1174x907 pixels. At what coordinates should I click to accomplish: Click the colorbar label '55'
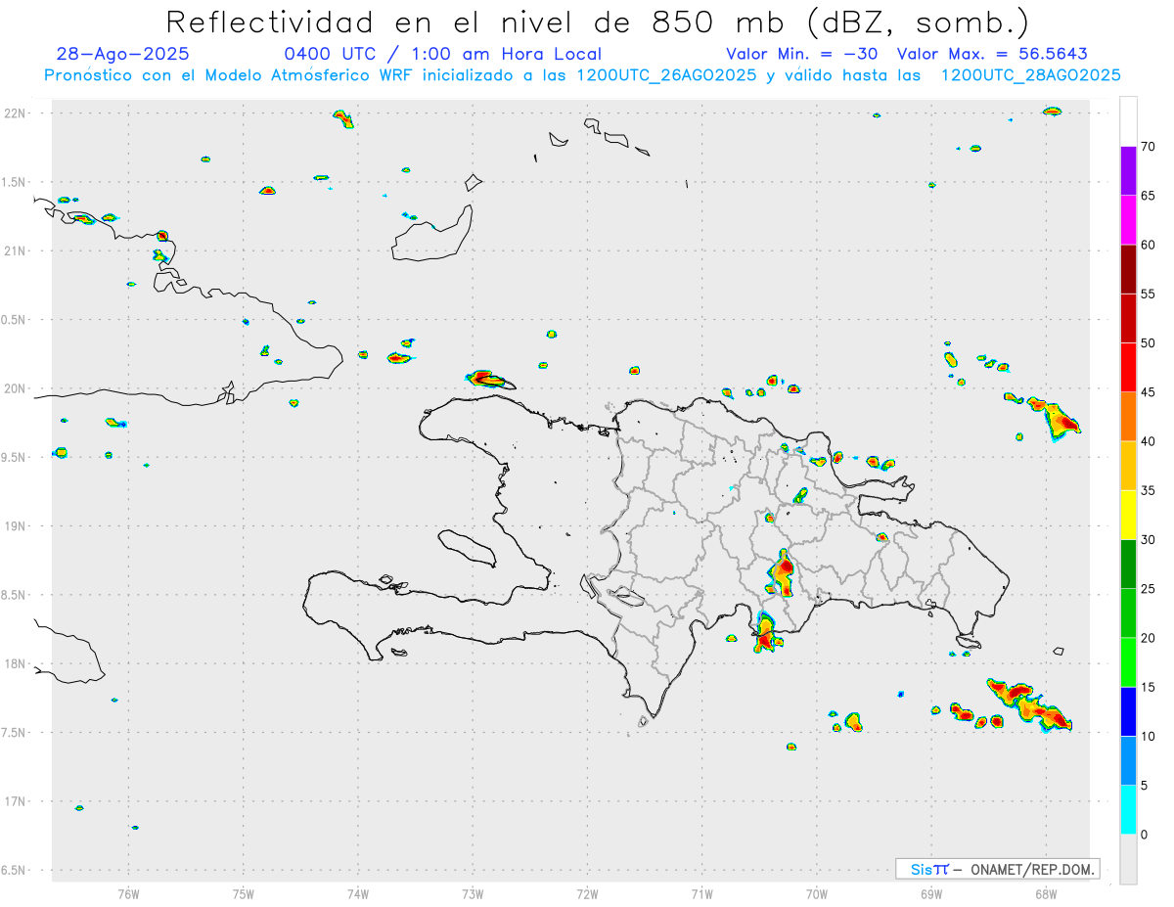tap(1148, 294)
